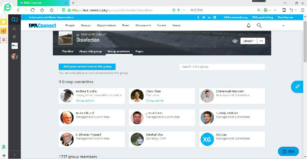Switch to About this group tab
The height and width of the screenshot is (159, 307).
pyautogui.click(x=90, y=52)
